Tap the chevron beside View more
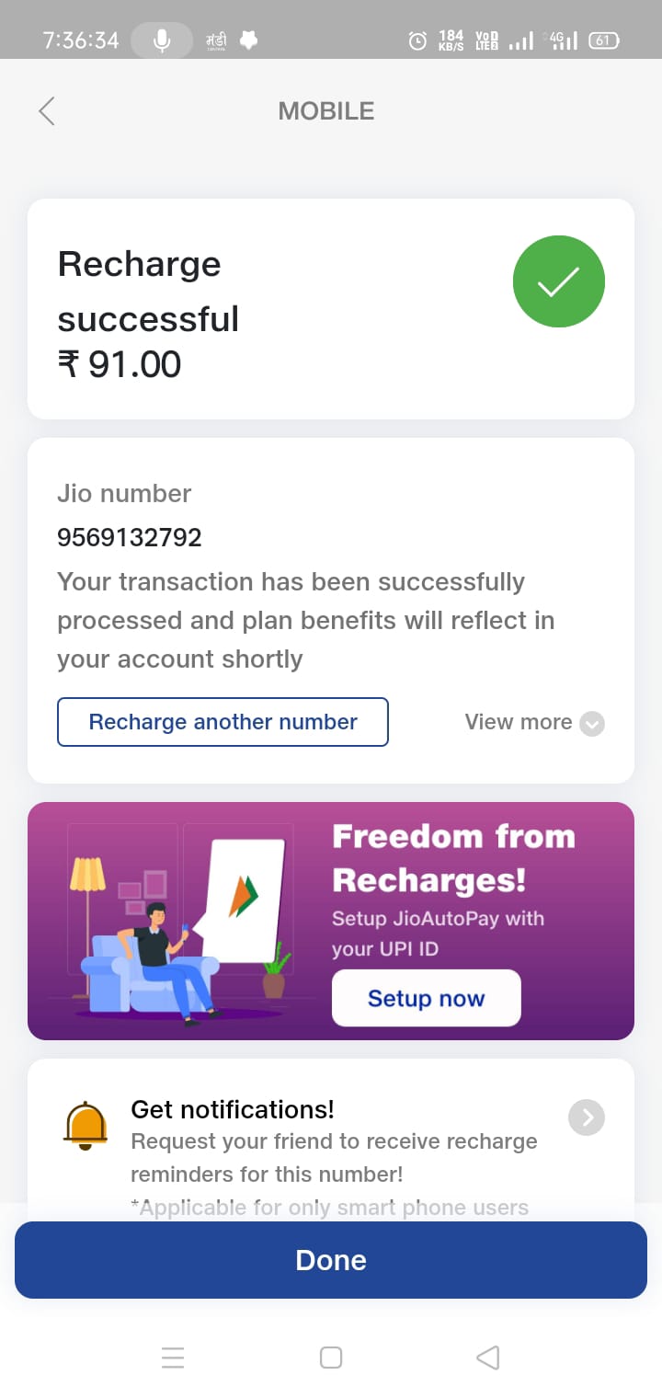Screen dimensions: 662x1398 [x=593, y=724]
